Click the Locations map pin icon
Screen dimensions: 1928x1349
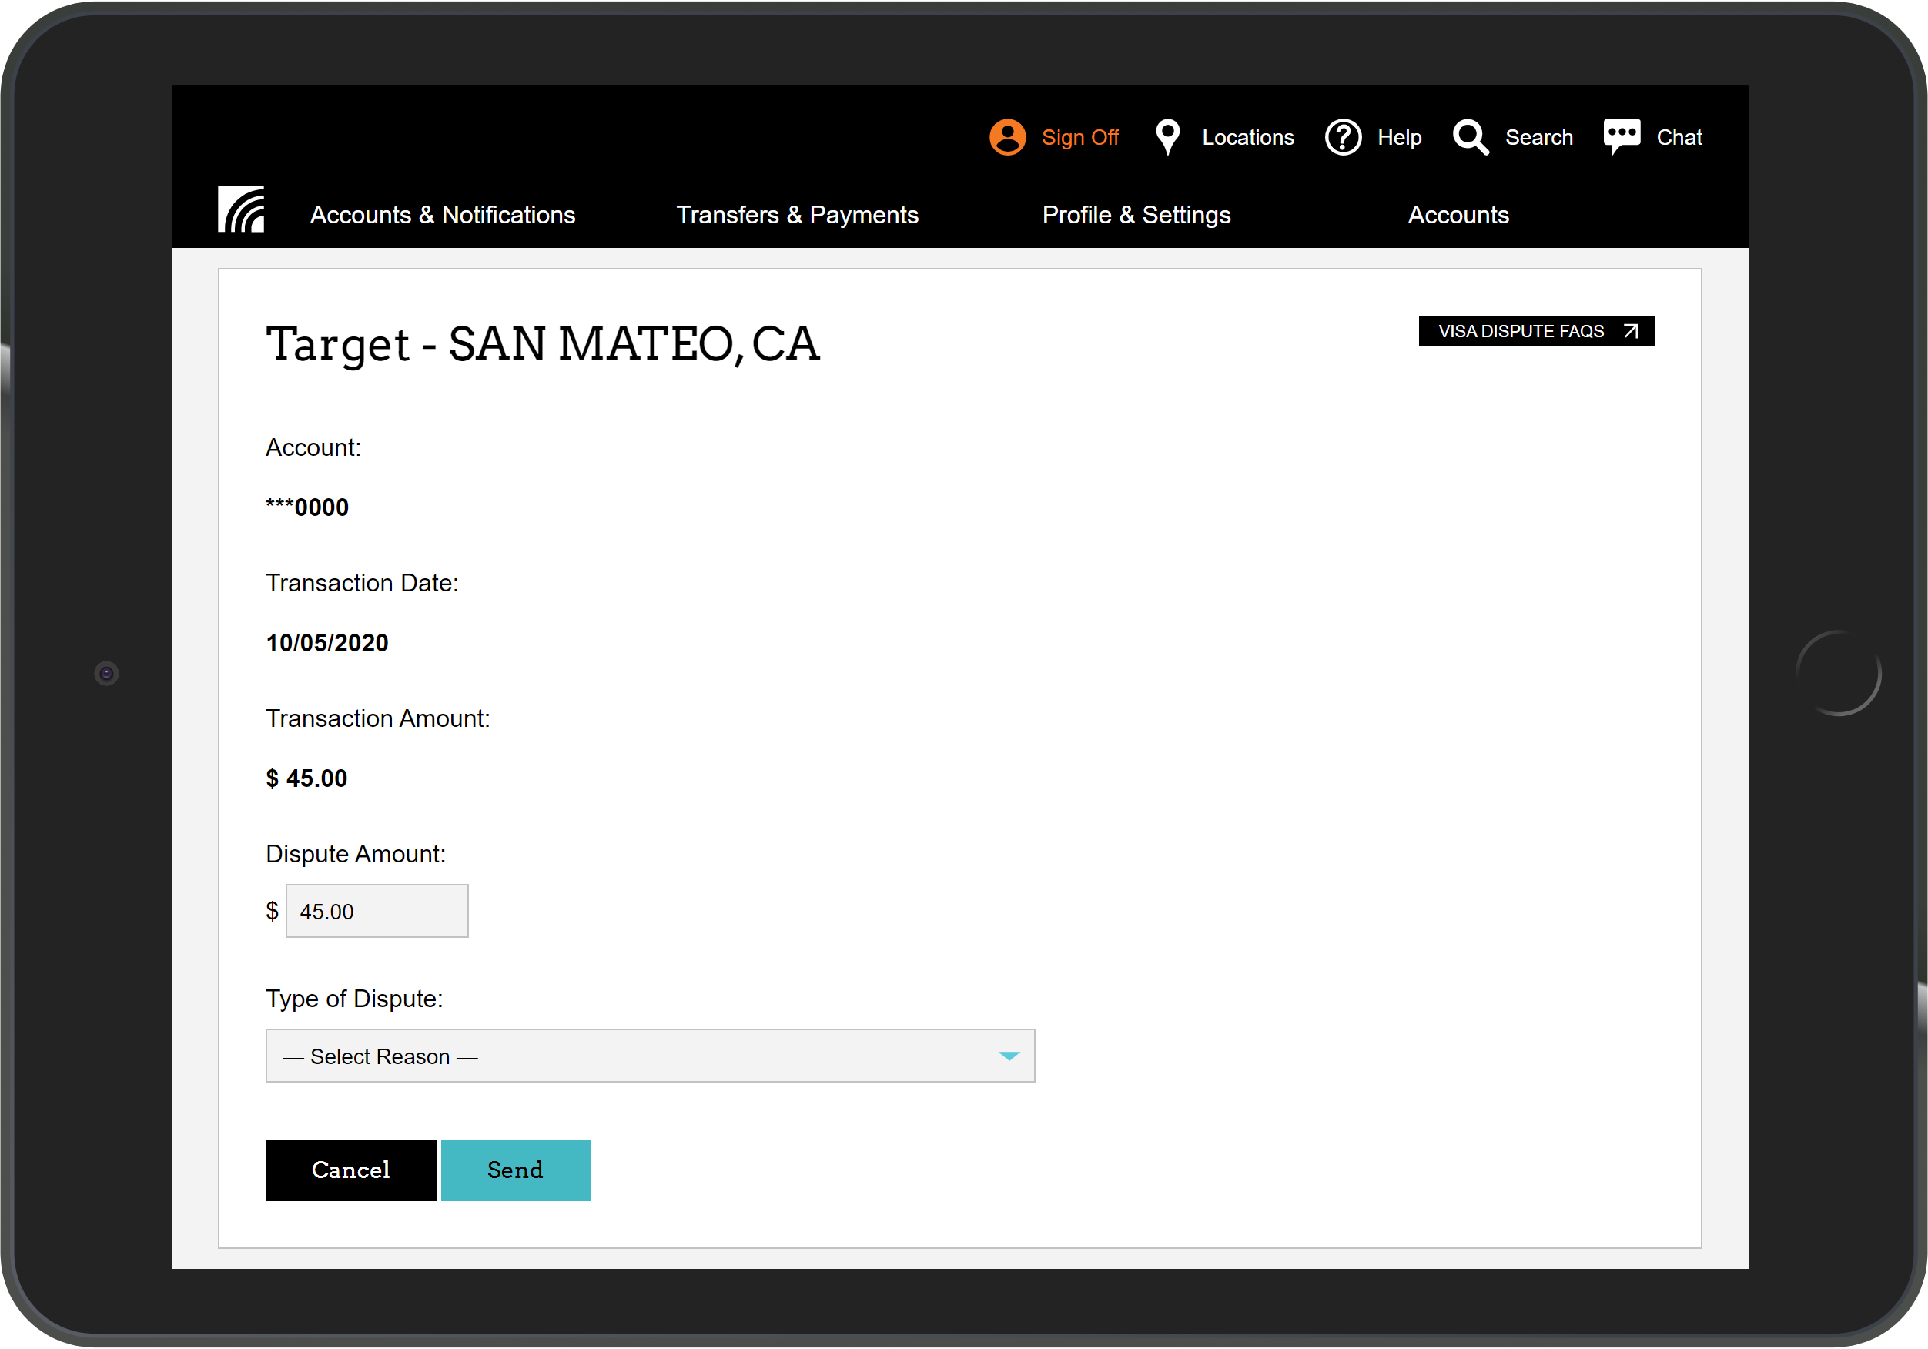pos(1167,137)
